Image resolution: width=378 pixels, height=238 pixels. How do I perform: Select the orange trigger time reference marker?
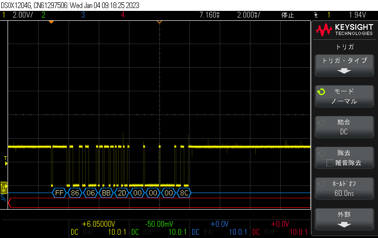click(x=159, y=22)
